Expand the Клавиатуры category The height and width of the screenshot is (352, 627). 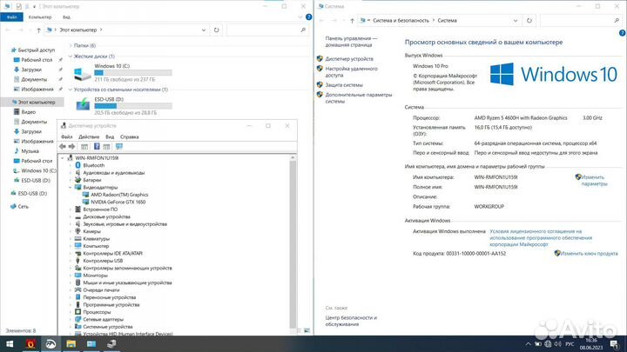(71, 239)
